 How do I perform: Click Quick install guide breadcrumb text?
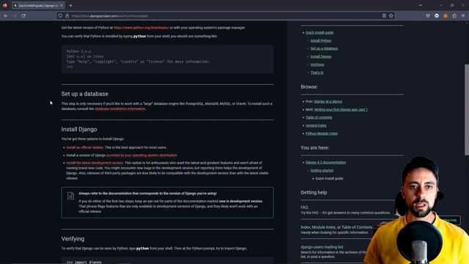click(329, 178)
